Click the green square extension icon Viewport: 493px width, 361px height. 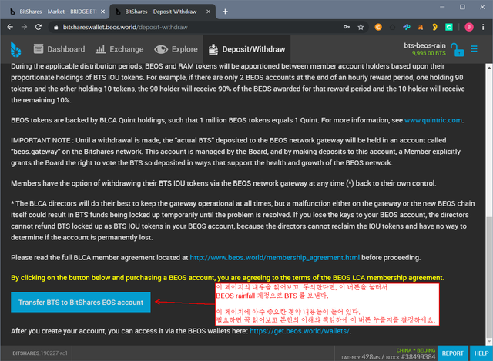point(449,28)
